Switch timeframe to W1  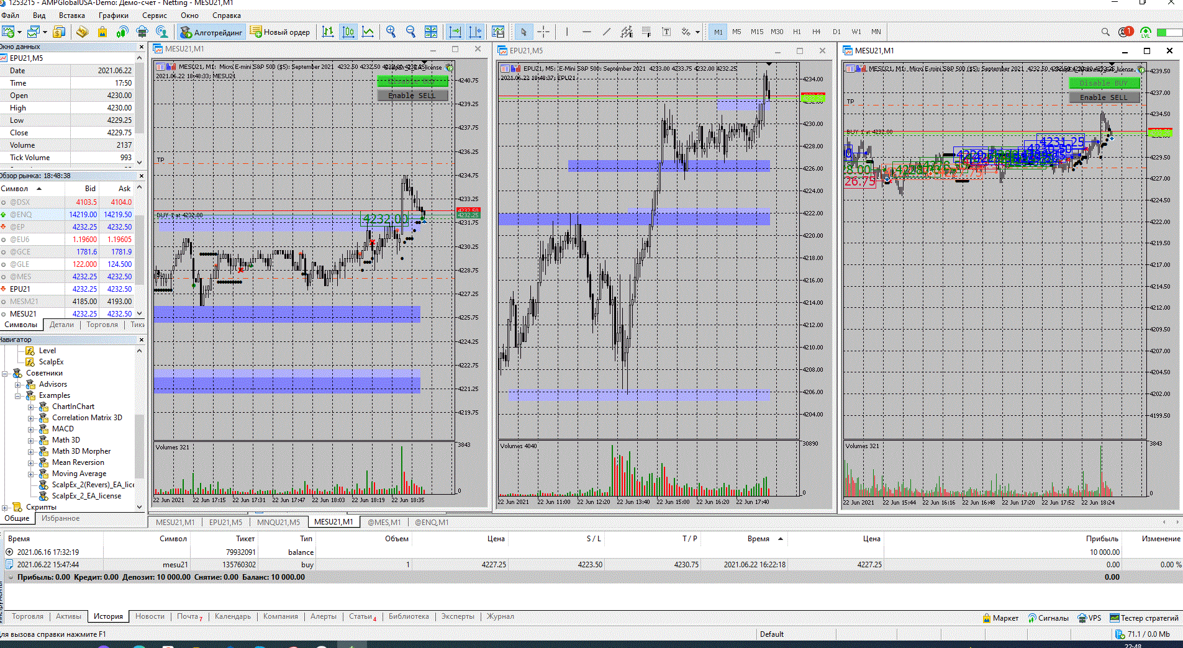point(856,32)
